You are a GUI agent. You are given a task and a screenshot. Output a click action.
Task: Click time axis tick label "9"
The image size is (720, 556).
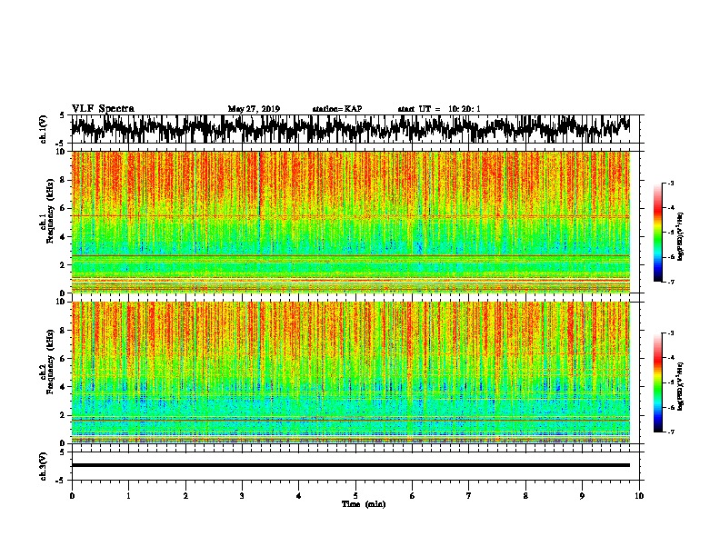[x=582, y=496]
